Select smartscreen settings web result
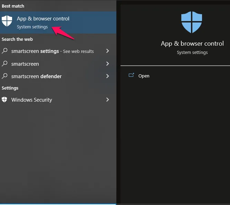Image resolution: width=230 pixels, height=205 pixels. point(58,51)
